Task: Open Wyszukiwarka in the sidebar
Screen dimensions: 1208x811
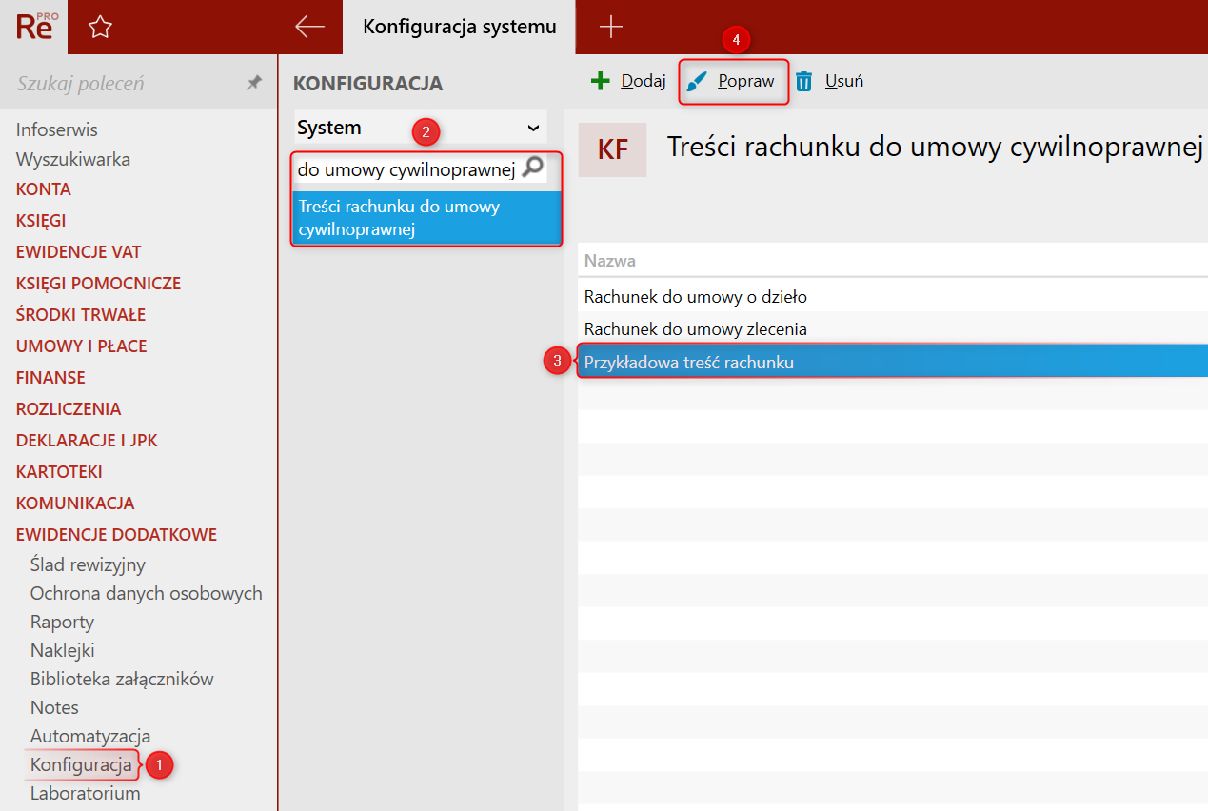Action: (73, 160)
